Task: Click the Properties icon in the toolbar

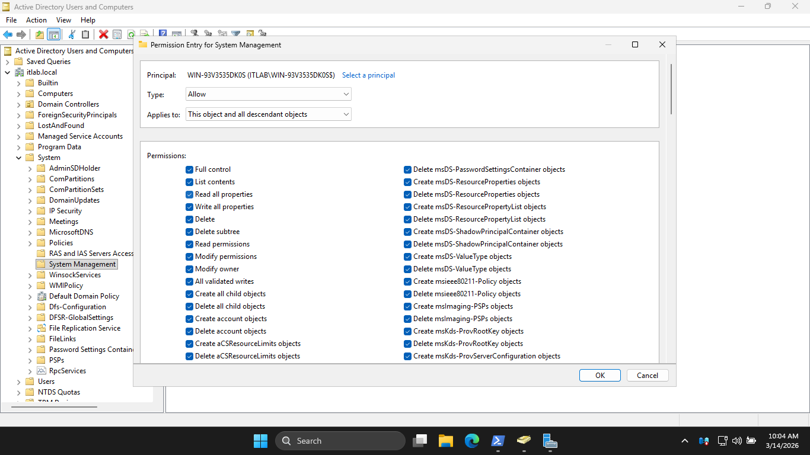Action: (117, 34)
